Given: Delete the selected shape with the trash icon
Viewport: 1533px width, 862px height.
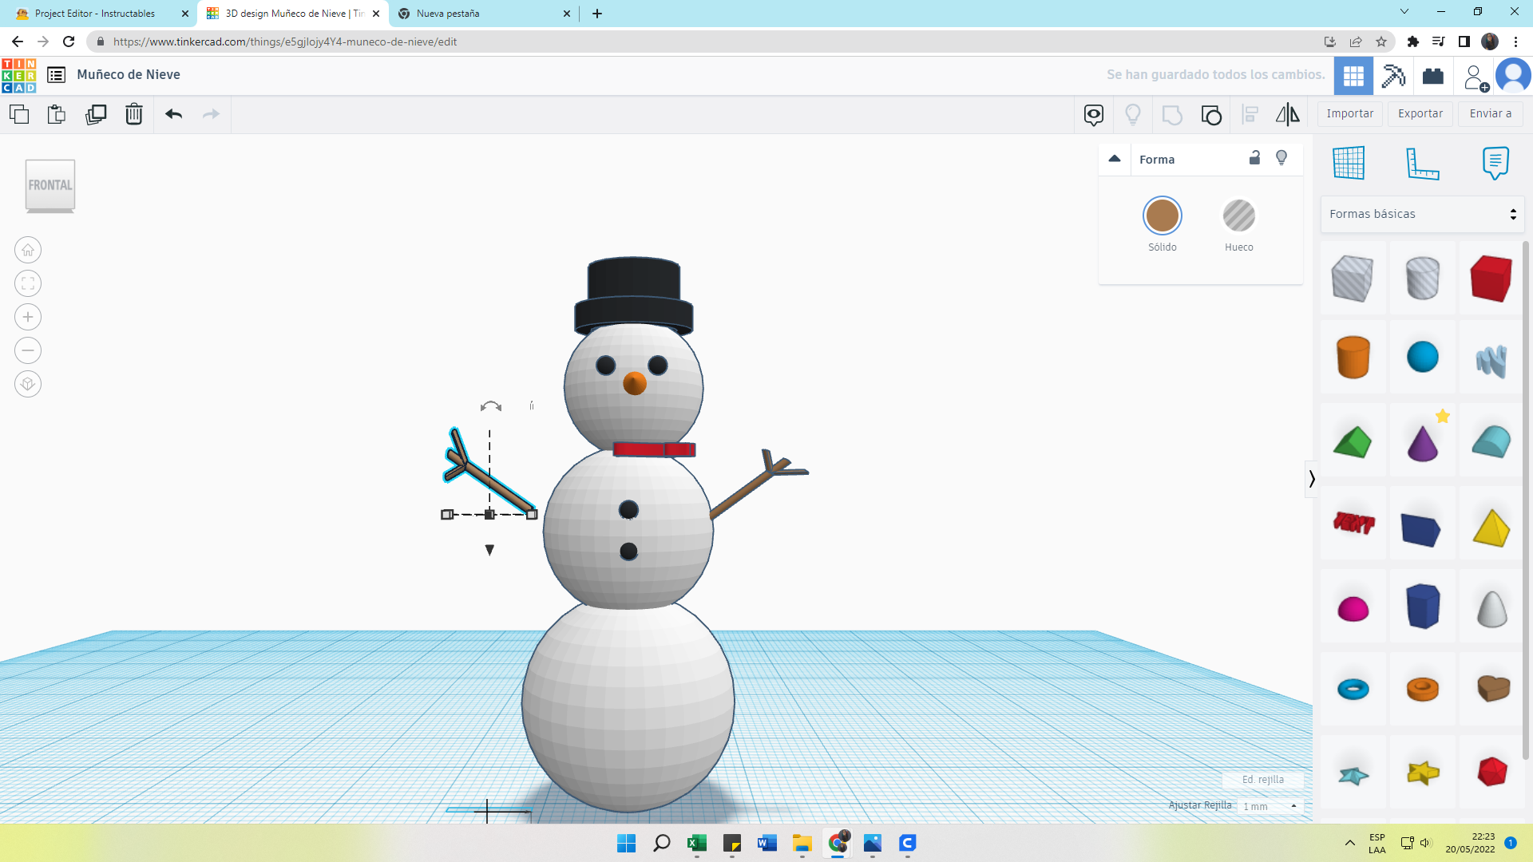Looking at the screenshot, I should [134, 114].
